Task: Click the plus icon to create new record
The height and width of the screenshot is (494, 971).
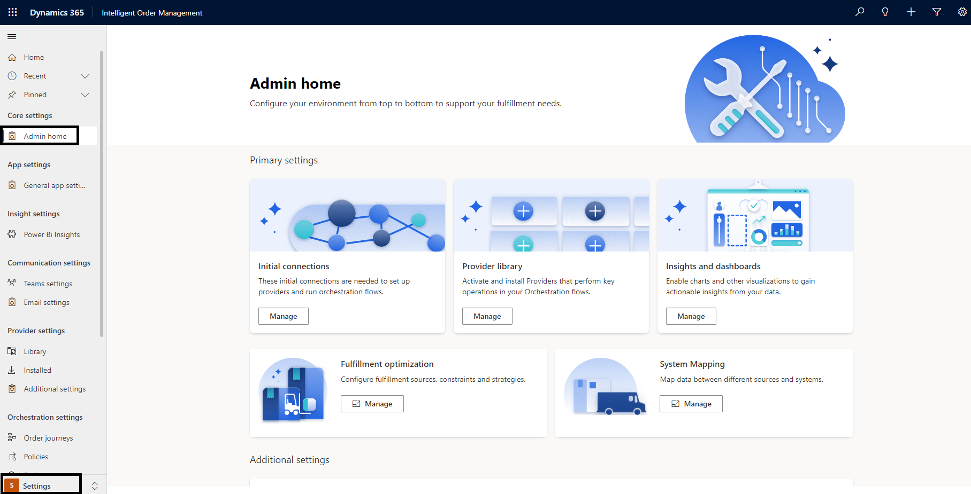Action: [x=911, y=12]
